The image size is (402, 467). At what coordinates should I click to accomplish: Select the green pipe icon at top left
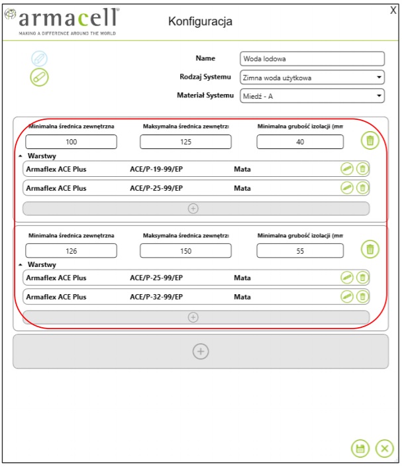click(39, 78)
